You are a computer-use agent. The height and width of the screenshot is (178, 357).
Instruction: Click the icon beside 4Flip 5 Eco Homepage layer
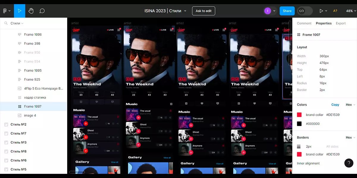20,88
